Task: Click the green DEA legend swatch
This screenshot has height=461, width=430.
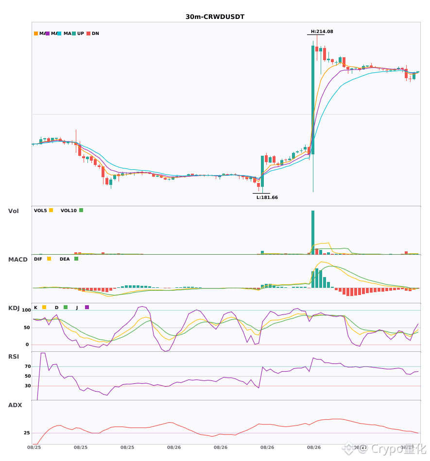Action: [x=76, y=259]
